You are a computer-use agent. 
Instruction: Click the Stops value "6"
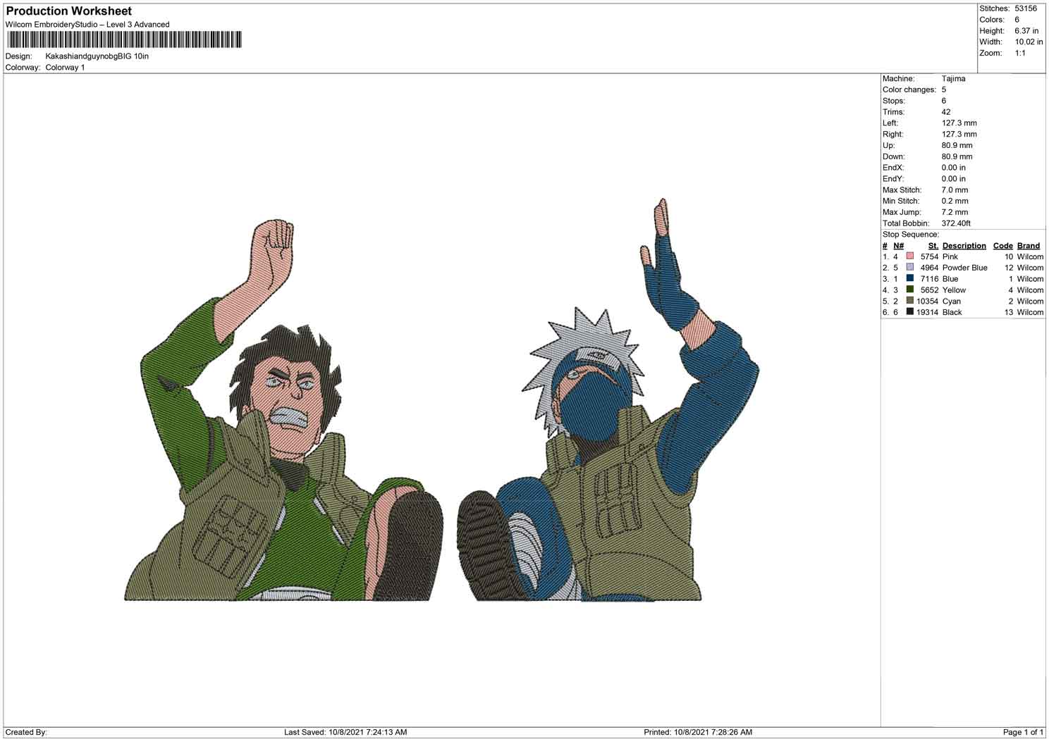point(944,101)
